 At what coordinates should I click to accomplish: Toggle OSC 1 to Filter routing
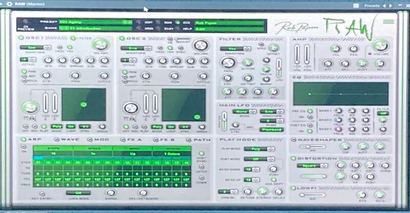73,38
